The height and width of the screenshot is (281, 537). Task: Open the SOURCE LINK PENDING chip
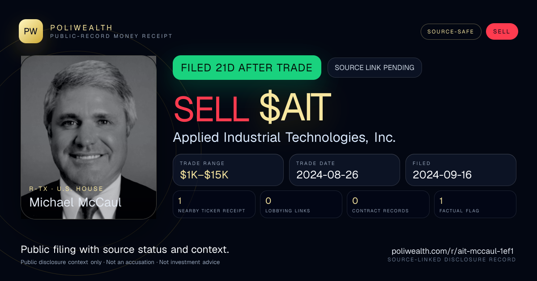coord(375,68)
